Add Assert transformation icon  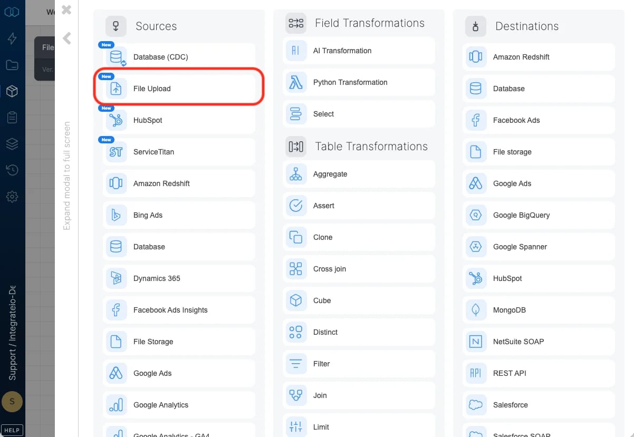pos(296,206)
